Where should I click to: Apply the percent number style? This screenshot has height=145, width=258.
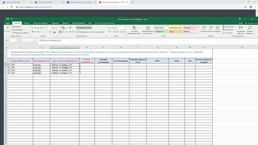pyautogui.click(x=114, y=32)
